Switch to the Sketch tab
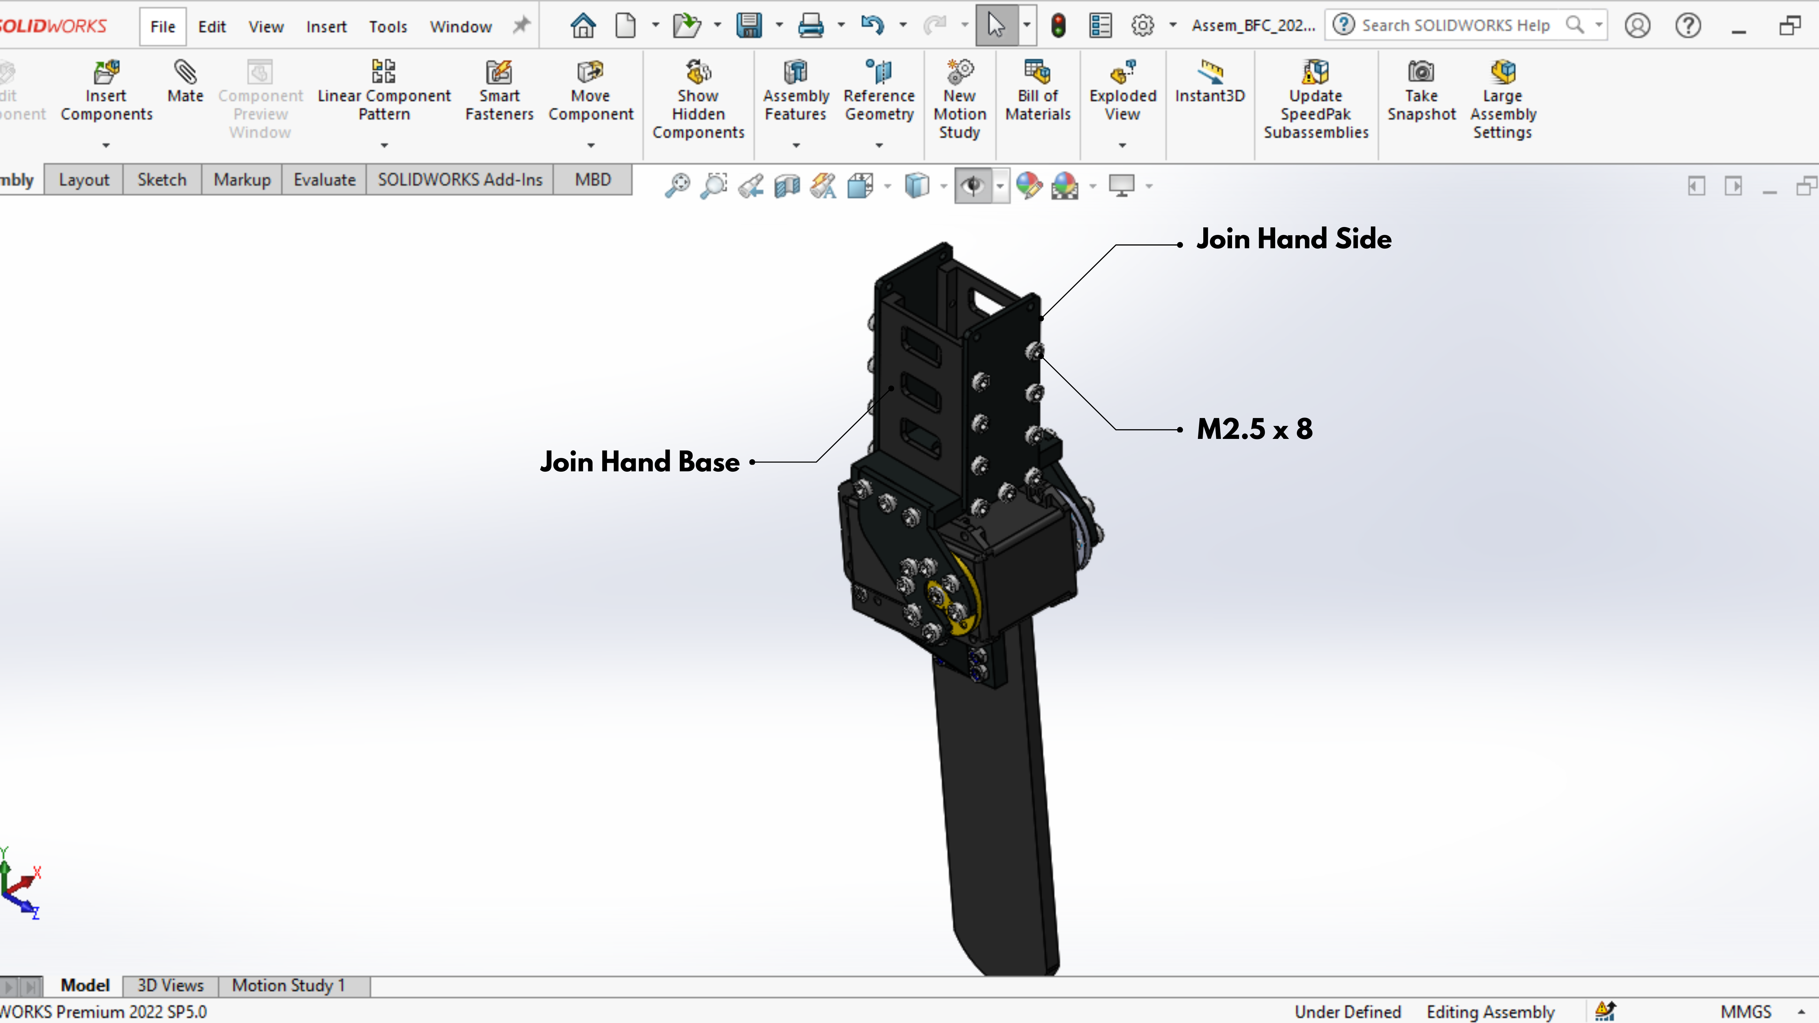The height and width of the screenshot is (1023, 1819). [162, 180]
